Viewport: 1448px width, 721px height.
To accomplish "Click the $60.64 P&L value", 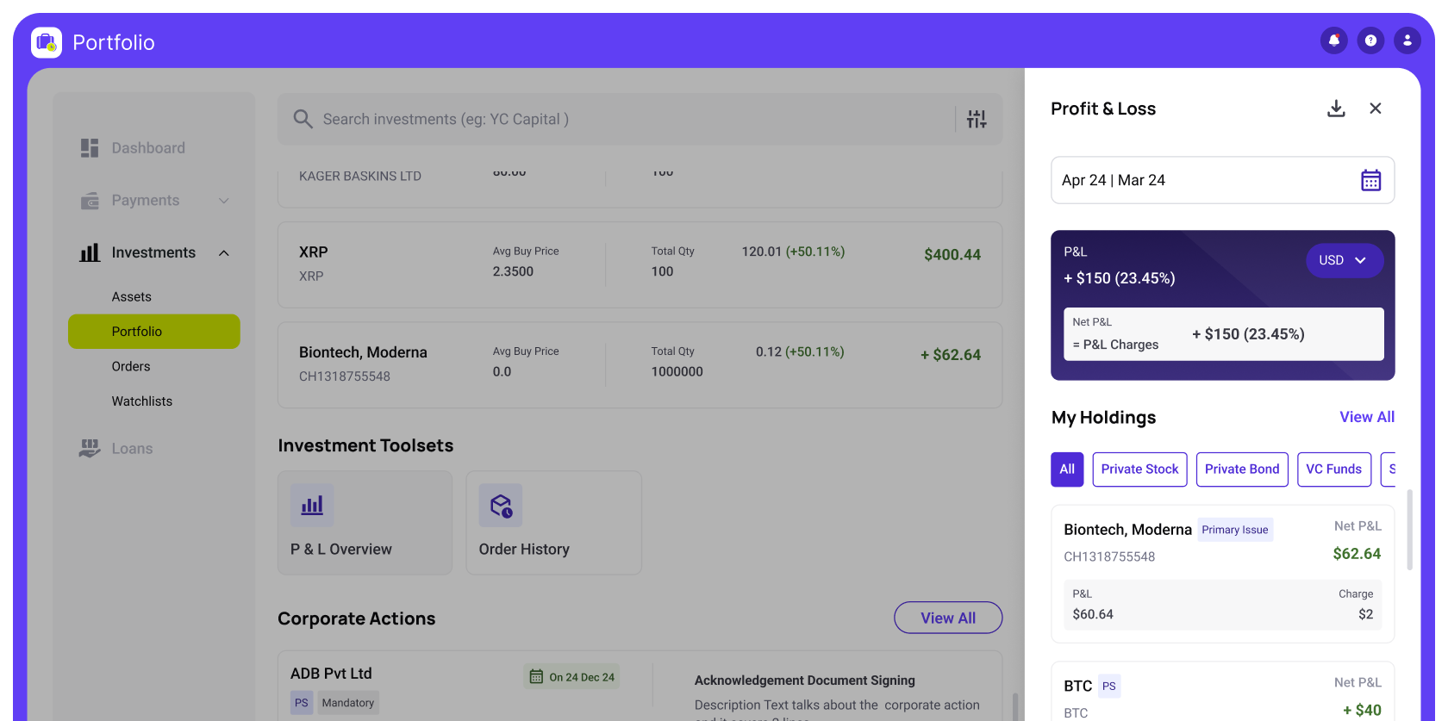I will point(1093,614).
